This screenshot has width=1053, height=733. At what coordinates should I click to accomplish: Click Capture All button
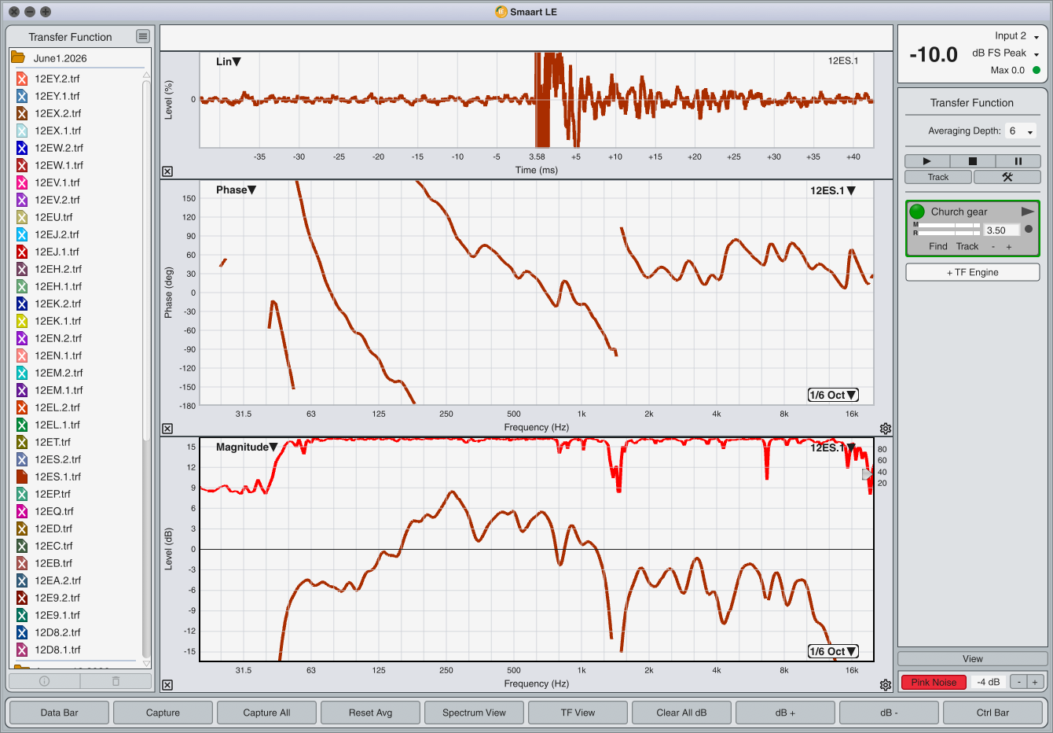(x=266, y=713)
